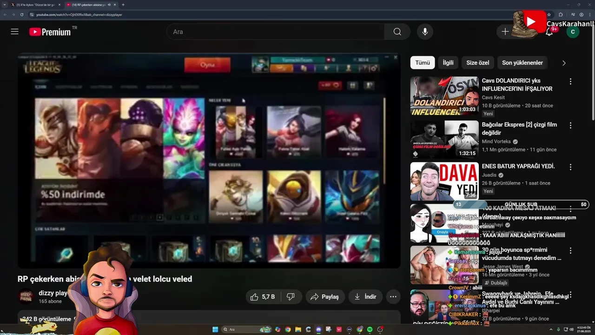This screenshot has height=335, width=595.
Task: Dislike the video
Action: [x=291, y=297]
